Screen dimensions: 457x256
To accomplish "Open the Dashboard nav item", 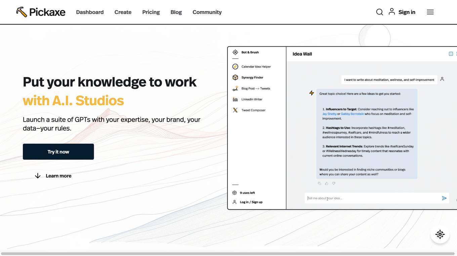I will [x=90, y=12].
